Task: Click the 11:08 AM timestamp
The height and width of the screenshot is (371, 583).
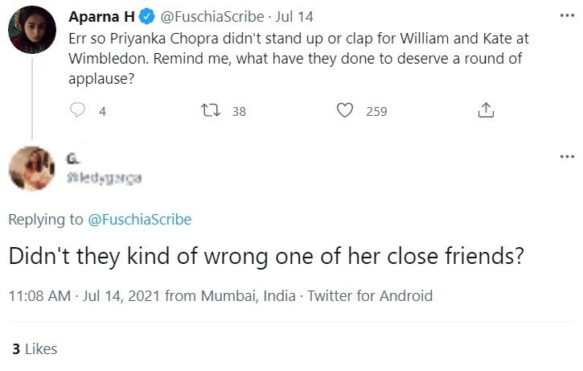Action: [x=39, y=296]
